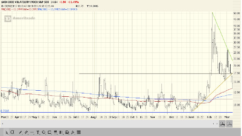
Task: Choose the horizontal line tool
Action: tap(32, 133)
